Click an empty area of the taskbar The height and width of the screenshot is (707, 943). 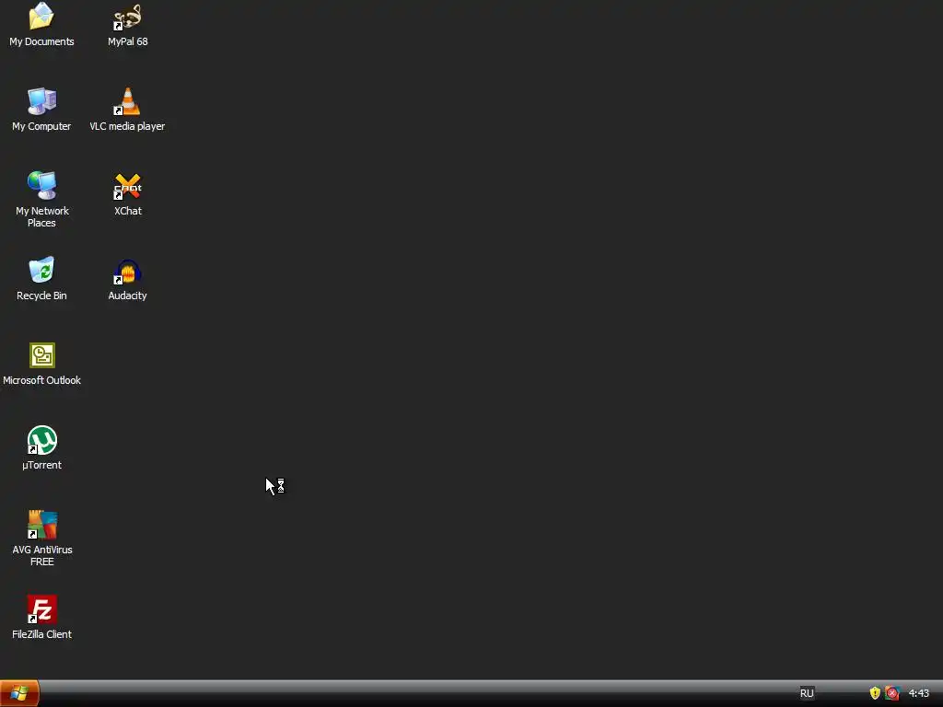click(x=421, y=693)
